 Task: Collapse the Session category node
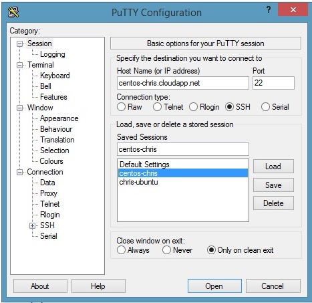coord(20,43)
